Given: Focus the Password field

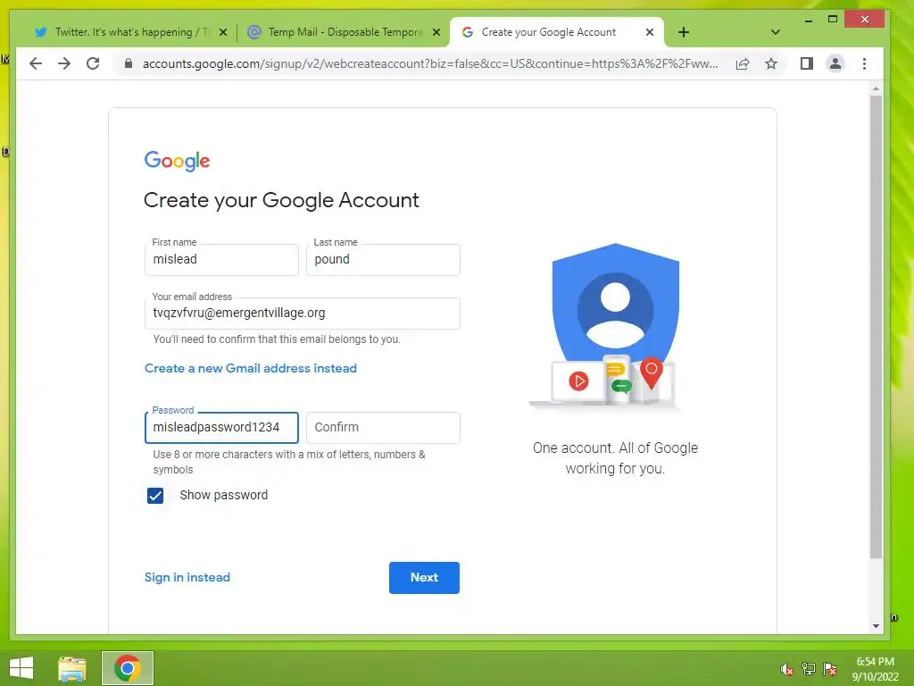Looking at the screenshot, I should tap(221, 428).
